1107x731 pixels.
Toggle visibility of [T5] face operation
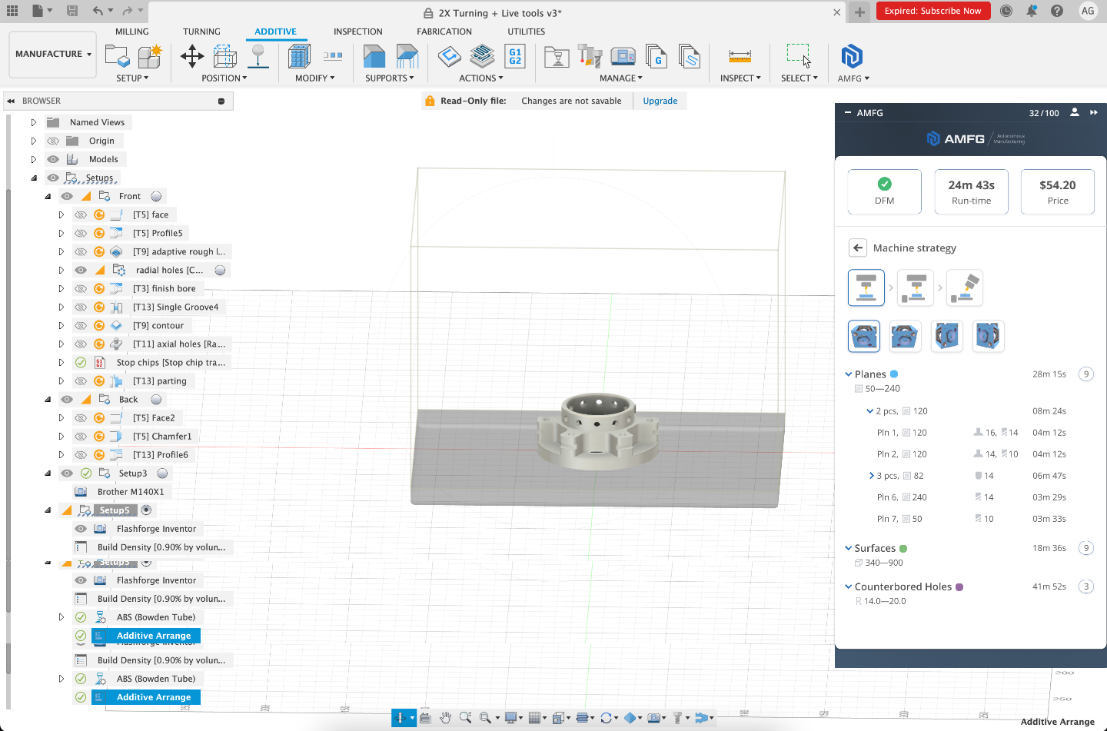pyautogui.click(x=81, y=214)
